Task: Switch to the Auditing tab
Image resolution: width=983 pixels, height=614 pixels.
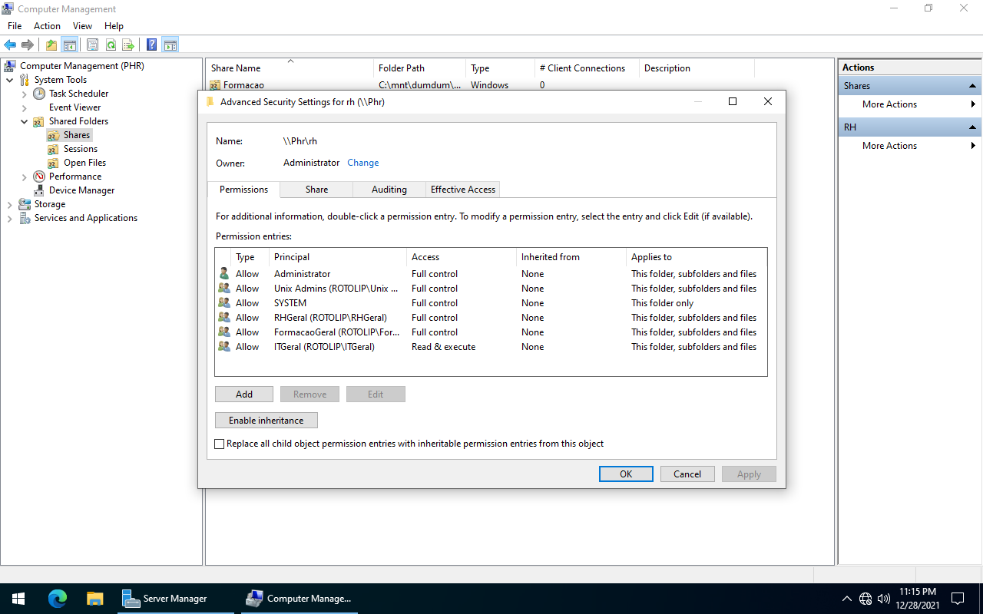Action: click(389, 190)
